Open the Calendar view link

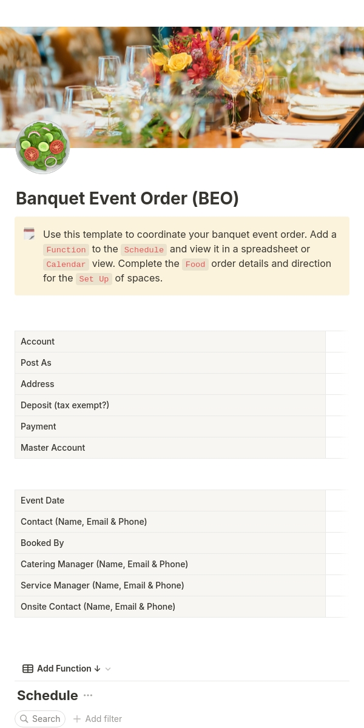coord(66,264)
